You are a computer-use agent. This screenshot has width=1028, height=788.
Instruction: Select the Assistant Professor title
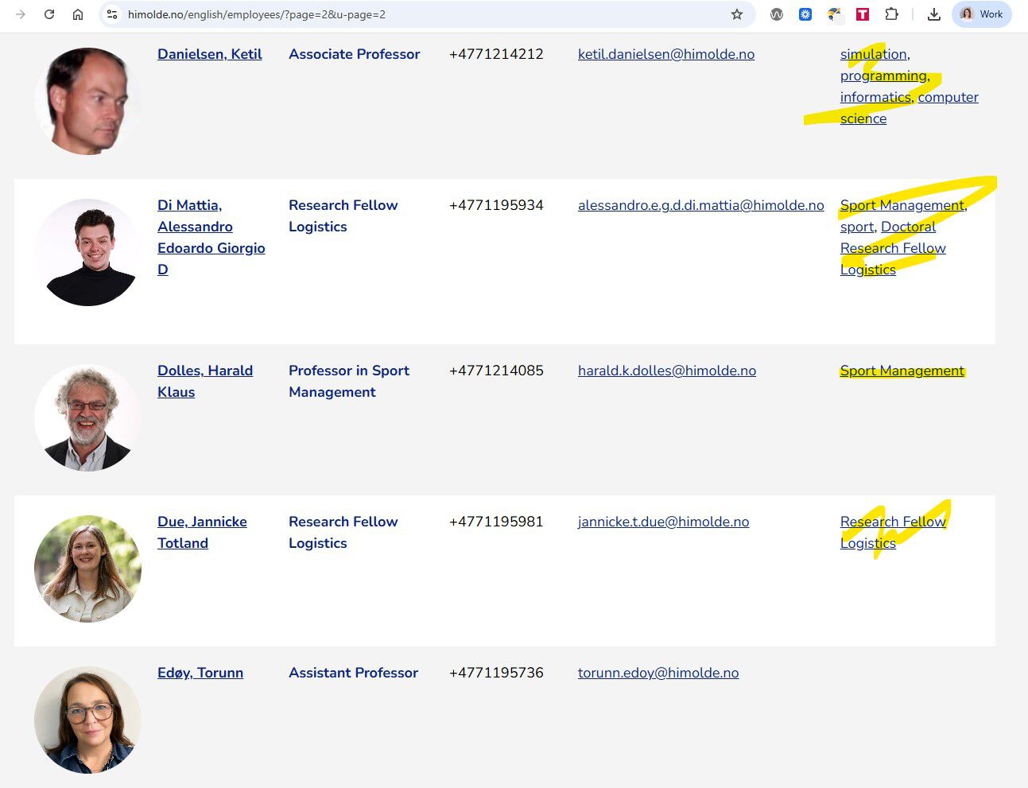353,673
